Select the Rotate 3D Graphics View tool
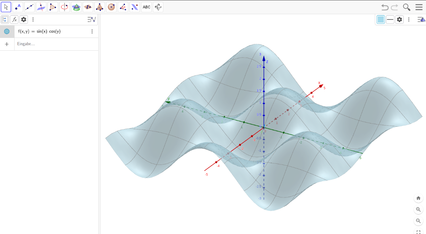 tap(158, 7)
